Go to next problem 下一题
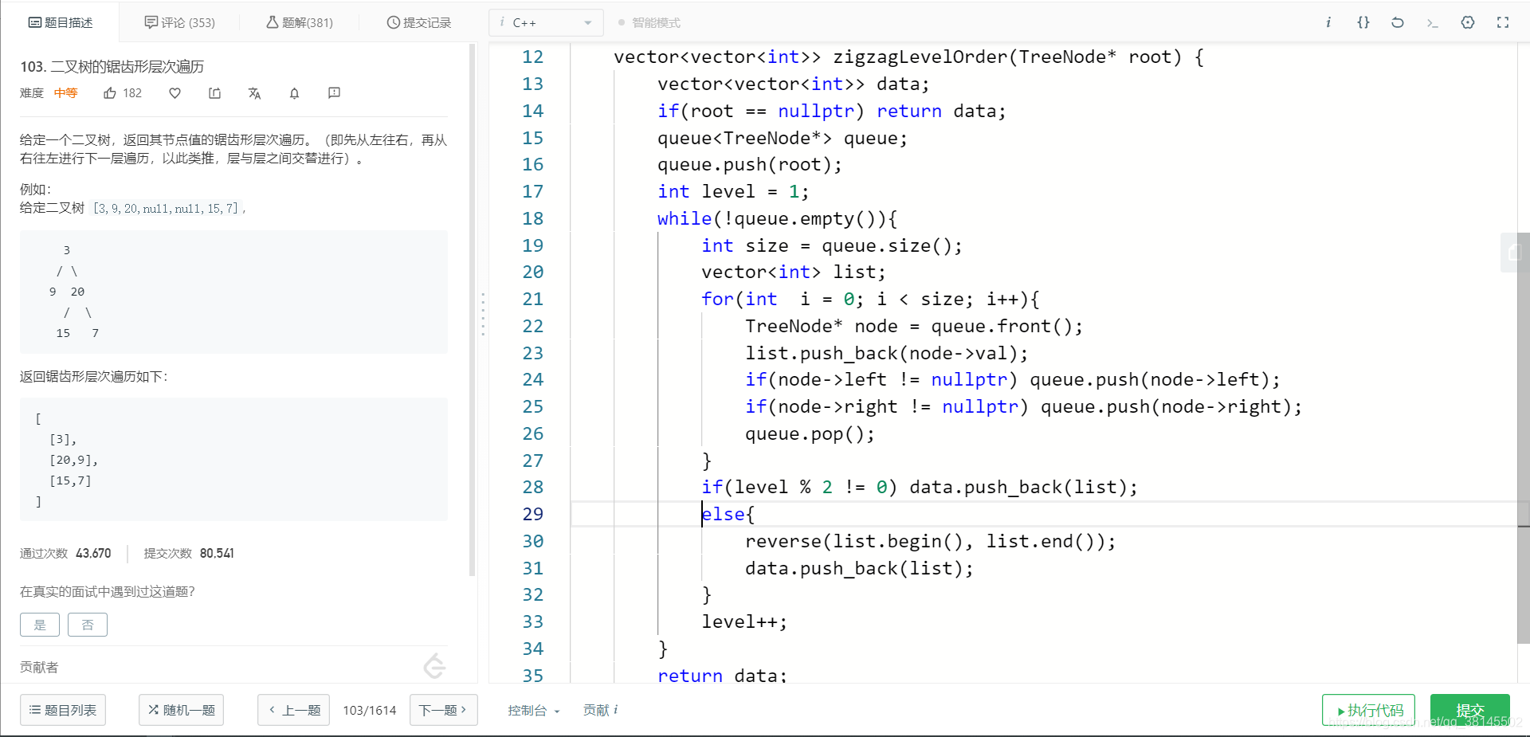 coord(443,710)
